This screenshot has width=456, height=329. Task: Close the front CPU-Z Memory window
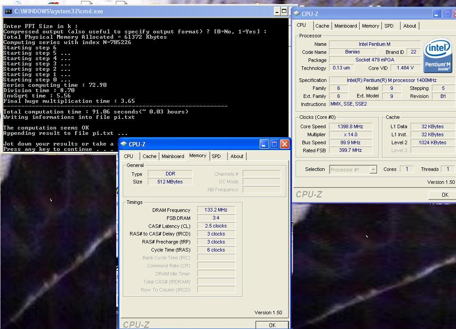pyautogui.click(x=285, y=144)
